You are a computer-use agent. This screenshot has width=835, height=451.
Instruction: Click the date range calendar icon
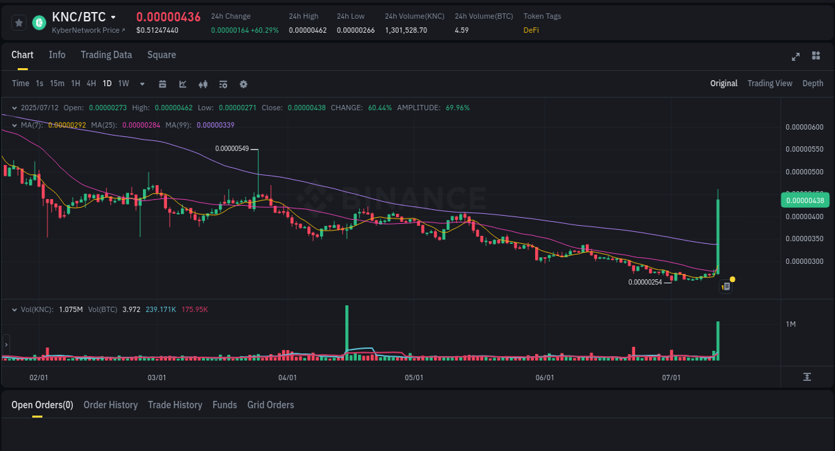pos(162,84)
